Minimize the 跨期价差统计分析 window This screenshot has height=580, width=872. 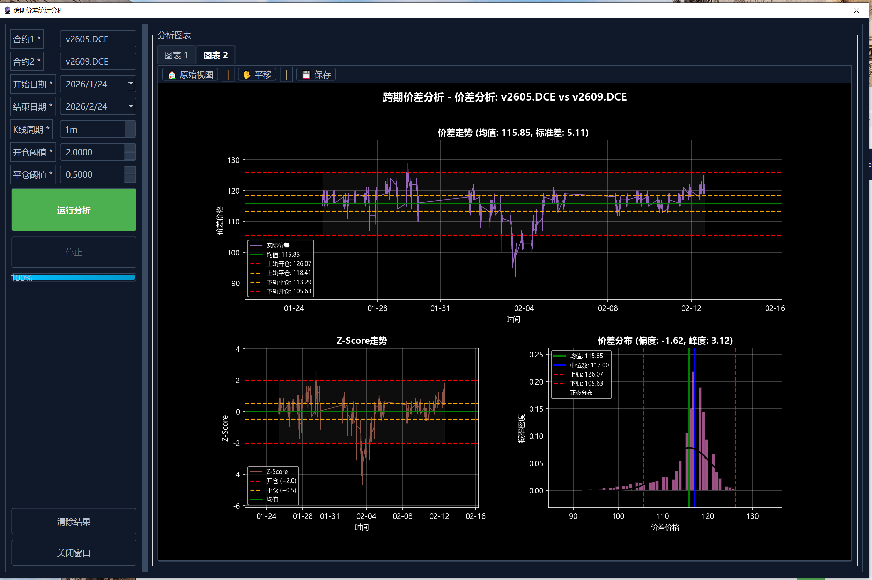tap(807, 10)
